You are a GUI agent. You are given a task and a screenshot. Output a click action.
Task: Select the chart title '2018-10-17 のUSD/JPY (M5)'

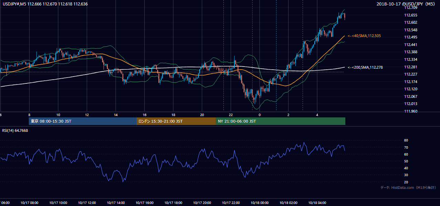click(x=406, y=4)
